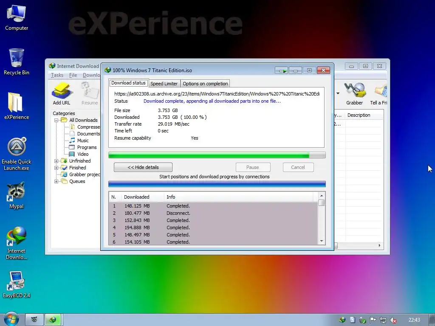This screenshot has height=326, width=435.
Task: Click the IDM tray icon
Action: 342,320
